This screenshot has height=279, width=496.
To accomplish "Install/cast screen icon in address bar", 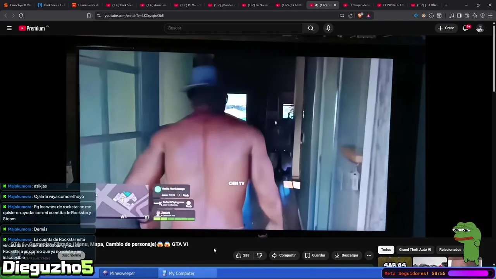I will pyautogui.click(x=342, y=15).
